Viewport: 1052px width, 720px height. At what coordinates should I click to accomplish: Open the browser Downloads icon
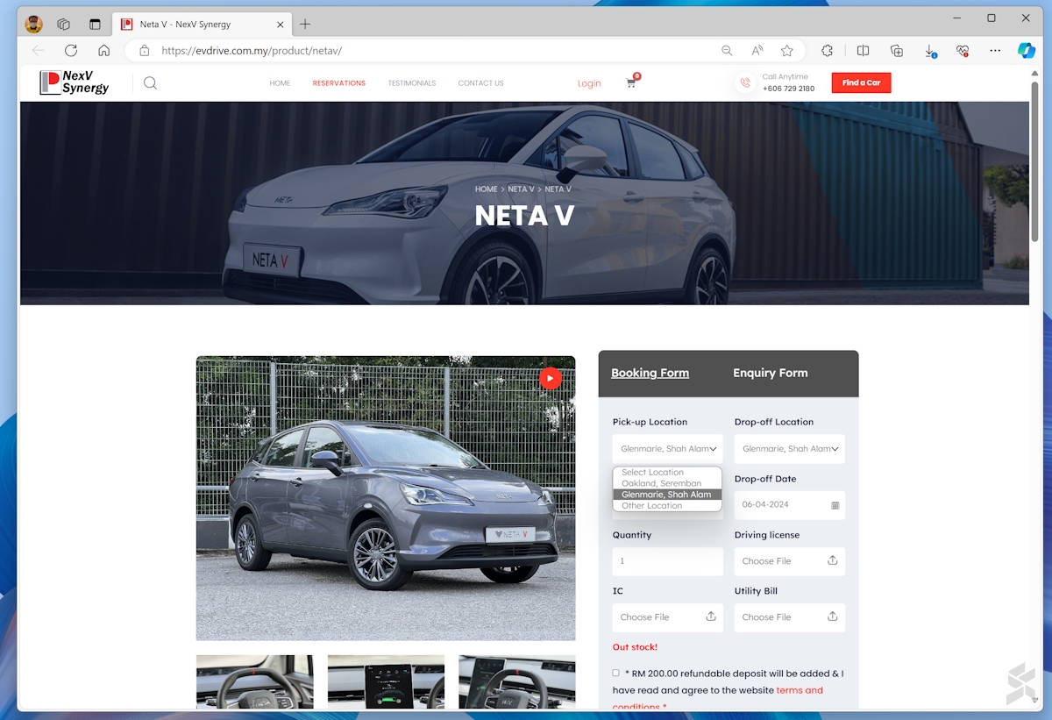coord(929,51)
